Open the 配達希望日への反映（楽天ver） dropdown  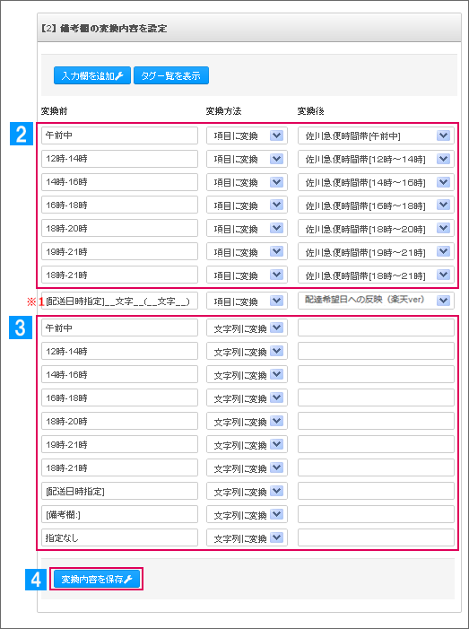point(376,301)
